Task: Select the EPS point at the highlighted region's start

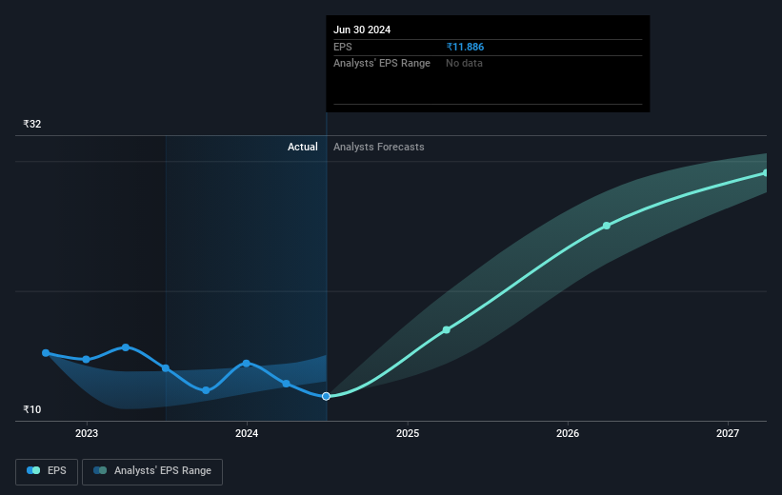Action: [x=166, y=368]
